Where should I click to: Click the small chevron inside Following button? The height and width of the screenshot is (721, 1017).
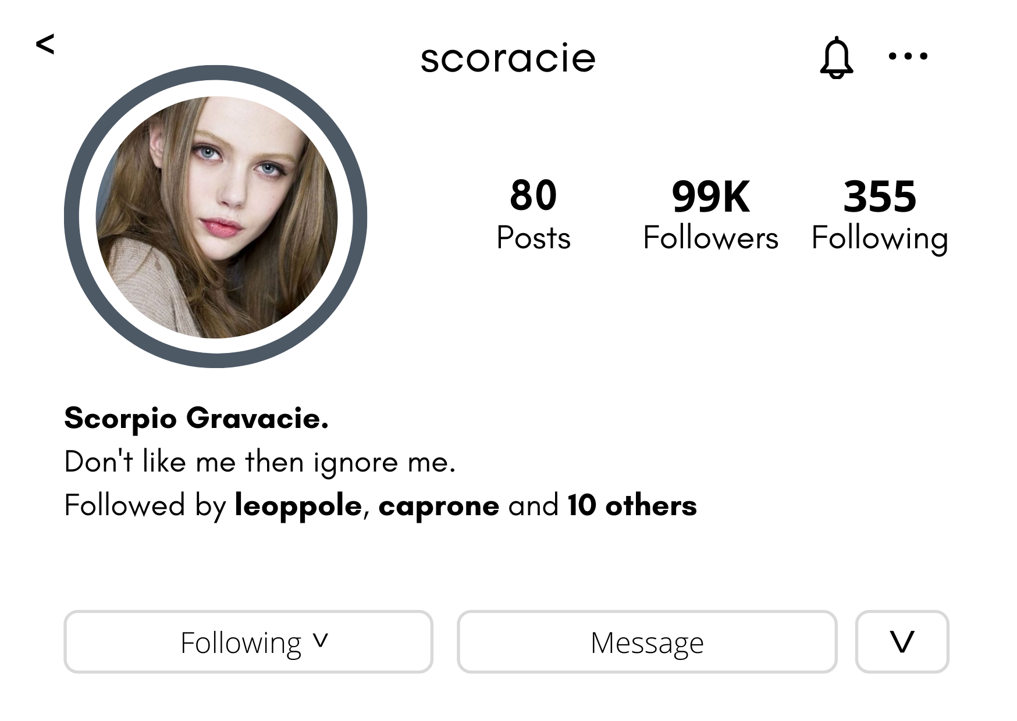click(320, 640)
